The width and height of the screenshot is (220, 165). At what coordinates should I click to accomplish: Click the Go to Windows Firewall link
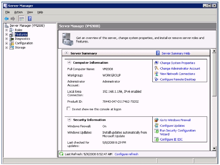pyautogui.click(x=175, y=120)
